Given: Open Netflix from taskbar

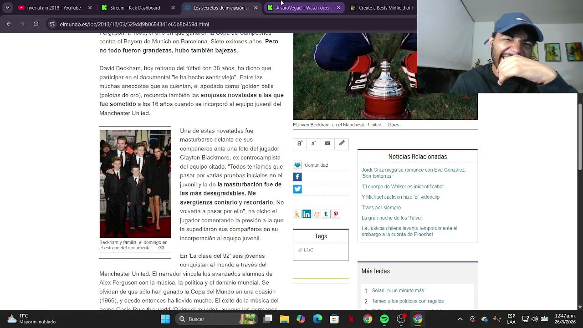Looking at the screenshot, I should pos(351,319).
